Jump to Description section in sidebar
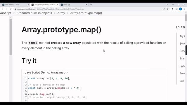 (182, 51)
